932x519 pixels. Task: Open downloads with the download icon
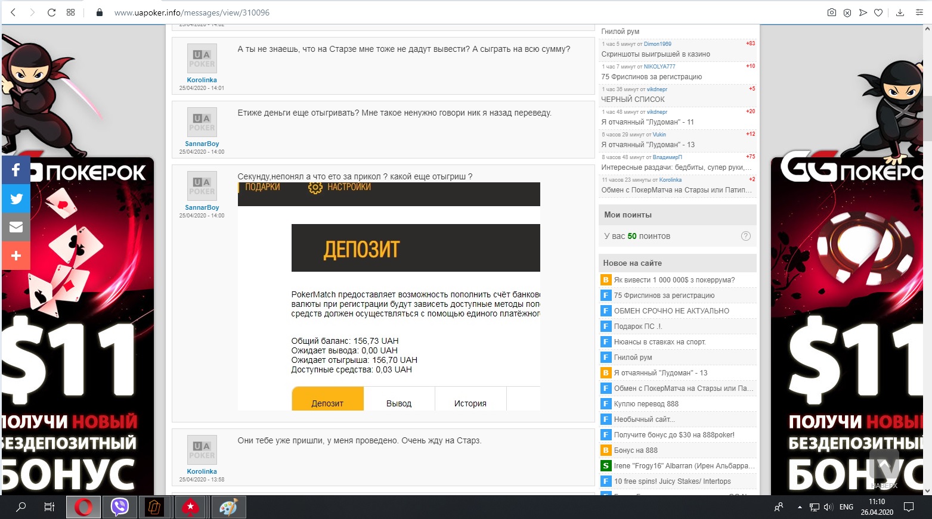(x=900, y=13)
